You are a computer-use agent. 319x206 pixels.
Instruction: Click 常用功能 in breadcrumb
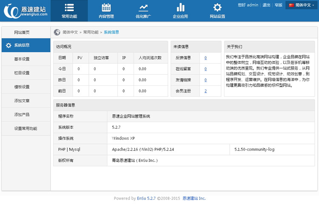coord(91,32)
